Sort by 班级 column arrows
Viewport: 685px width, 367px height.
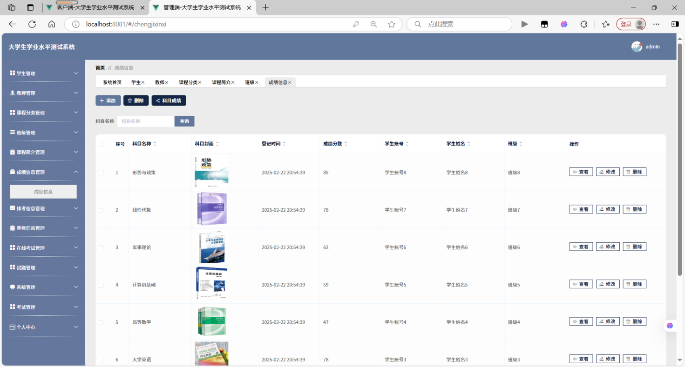pyautogui.click(x=521, y=144)
